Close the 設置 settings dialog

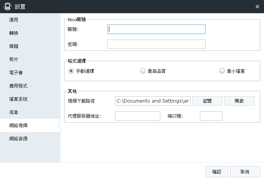[x=257, y=6]
